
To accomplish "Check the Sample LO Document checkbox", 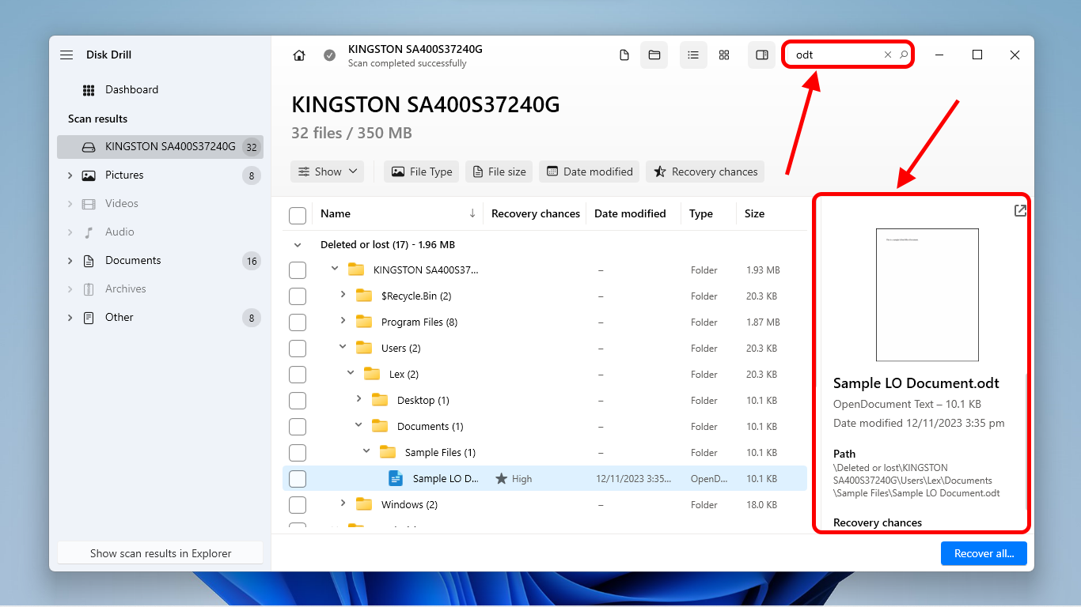I will pos(298,479).
